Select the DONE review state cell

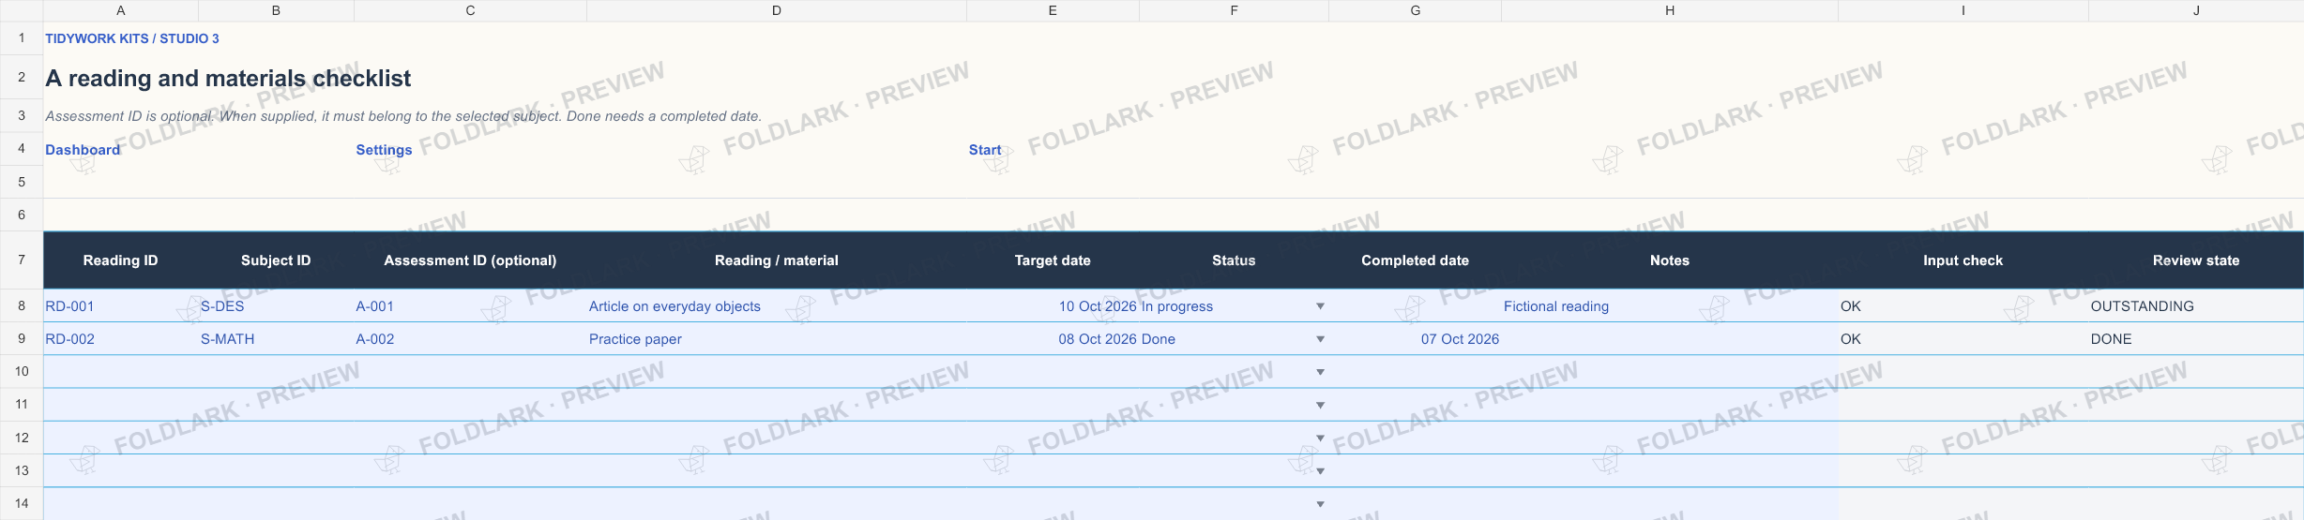(x=2196, y=339)
